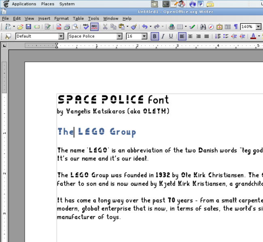Export directly as PDF
Image resolution: width=263 pixels, height=242 pixels.
click(x=59, y=27)
